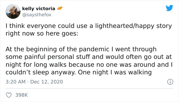Open the tweet info circle icon

[x=170, y=82]
